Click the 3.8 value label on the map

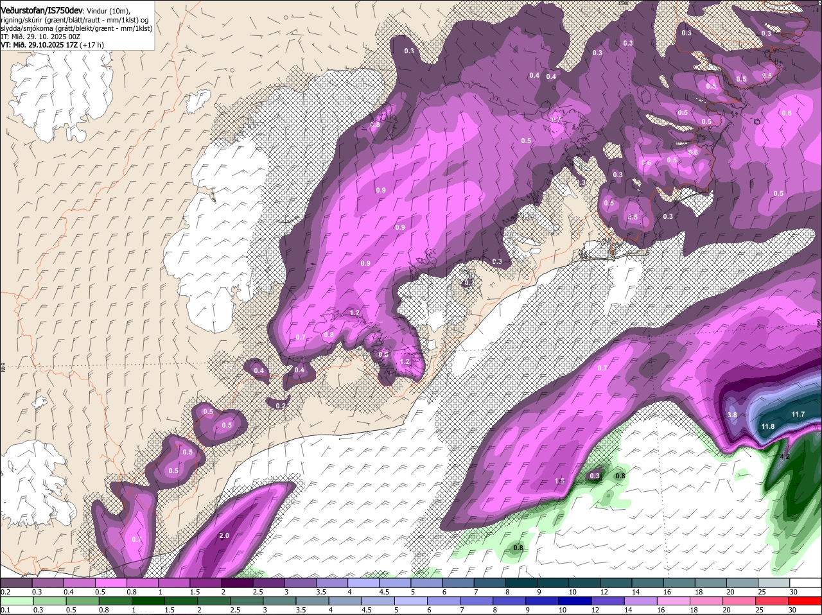[732, 415]
